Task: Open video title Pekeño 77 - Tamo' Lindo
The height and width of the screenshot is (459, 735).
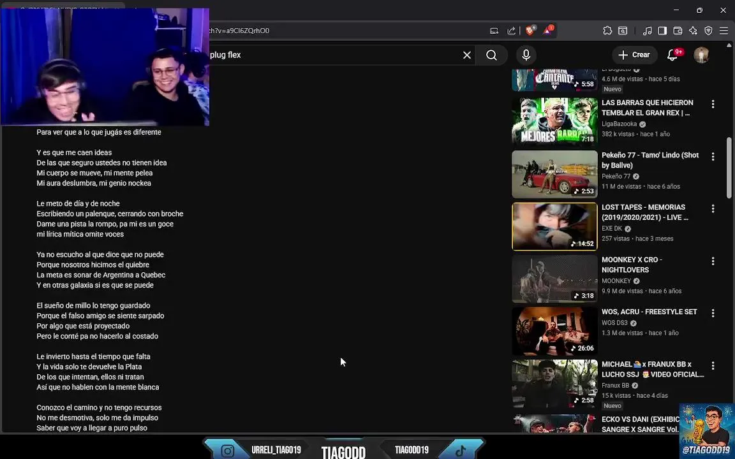Action: point(650,160)
